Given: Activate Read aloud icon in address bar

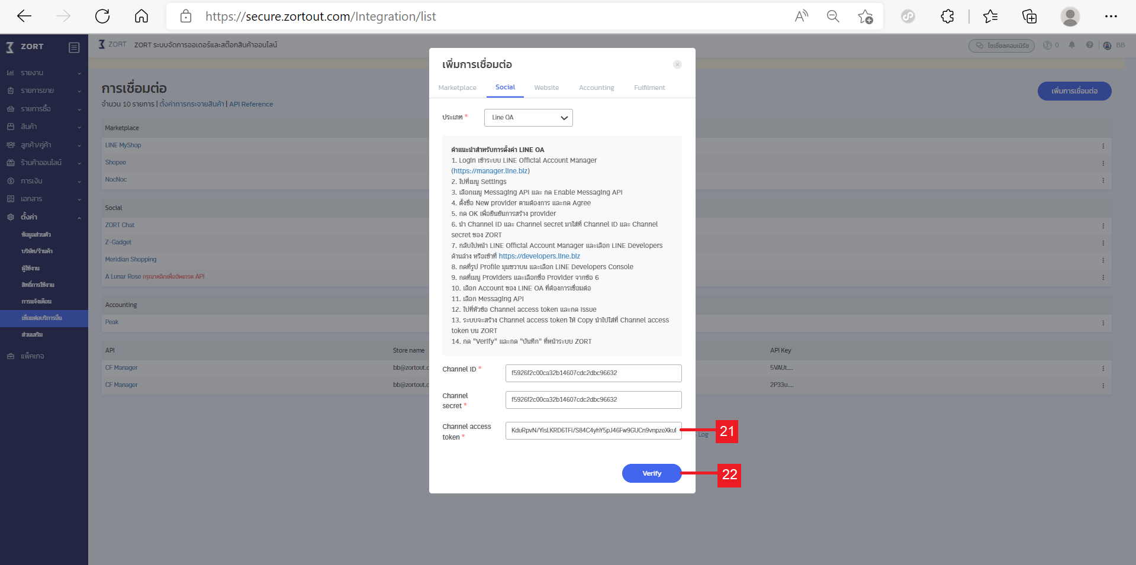Looking at the screenshot, I should tap(802, 16).
